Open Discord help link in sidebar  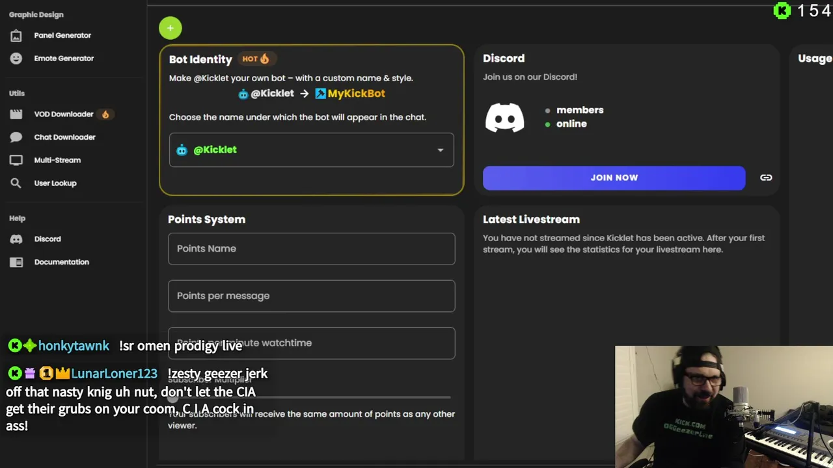click(48, 239)
